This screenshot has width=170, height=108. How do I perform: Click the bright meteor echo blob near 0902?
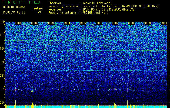32,91
